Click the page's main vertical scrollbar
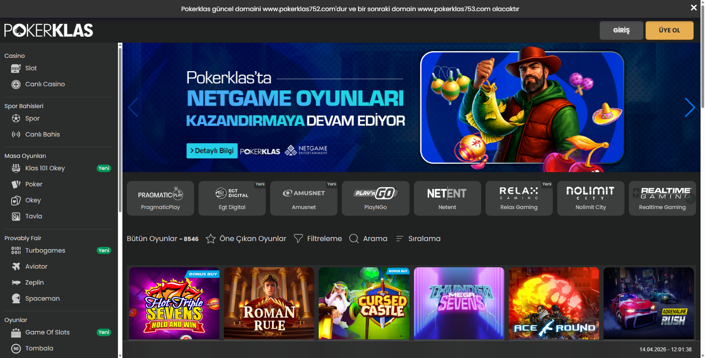The height and width of the screenshot is (358, 705). point(703,56)
